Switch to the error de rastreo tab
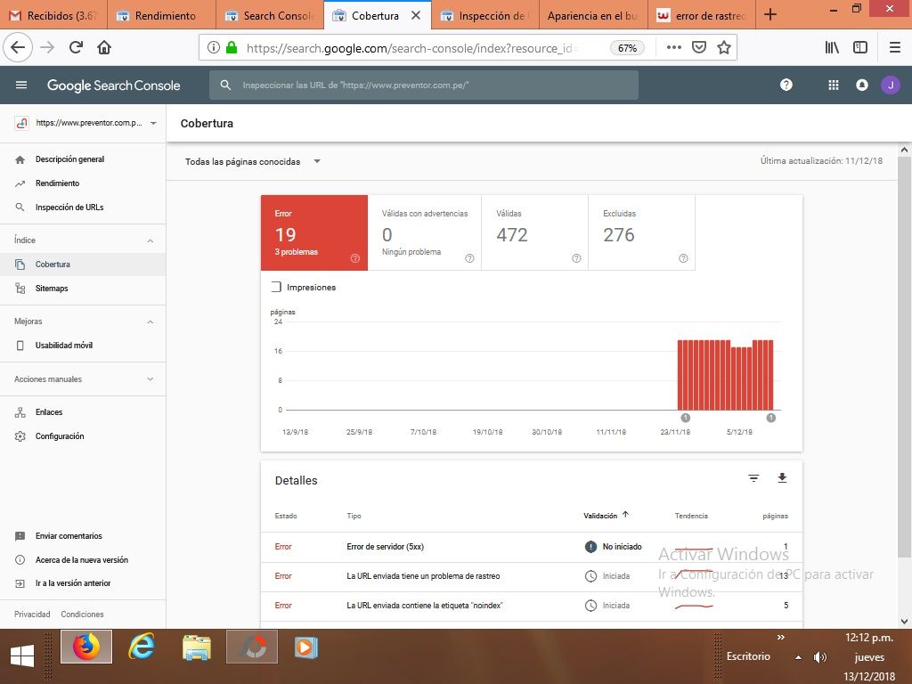The image size is (912, 684). (702, 15)
